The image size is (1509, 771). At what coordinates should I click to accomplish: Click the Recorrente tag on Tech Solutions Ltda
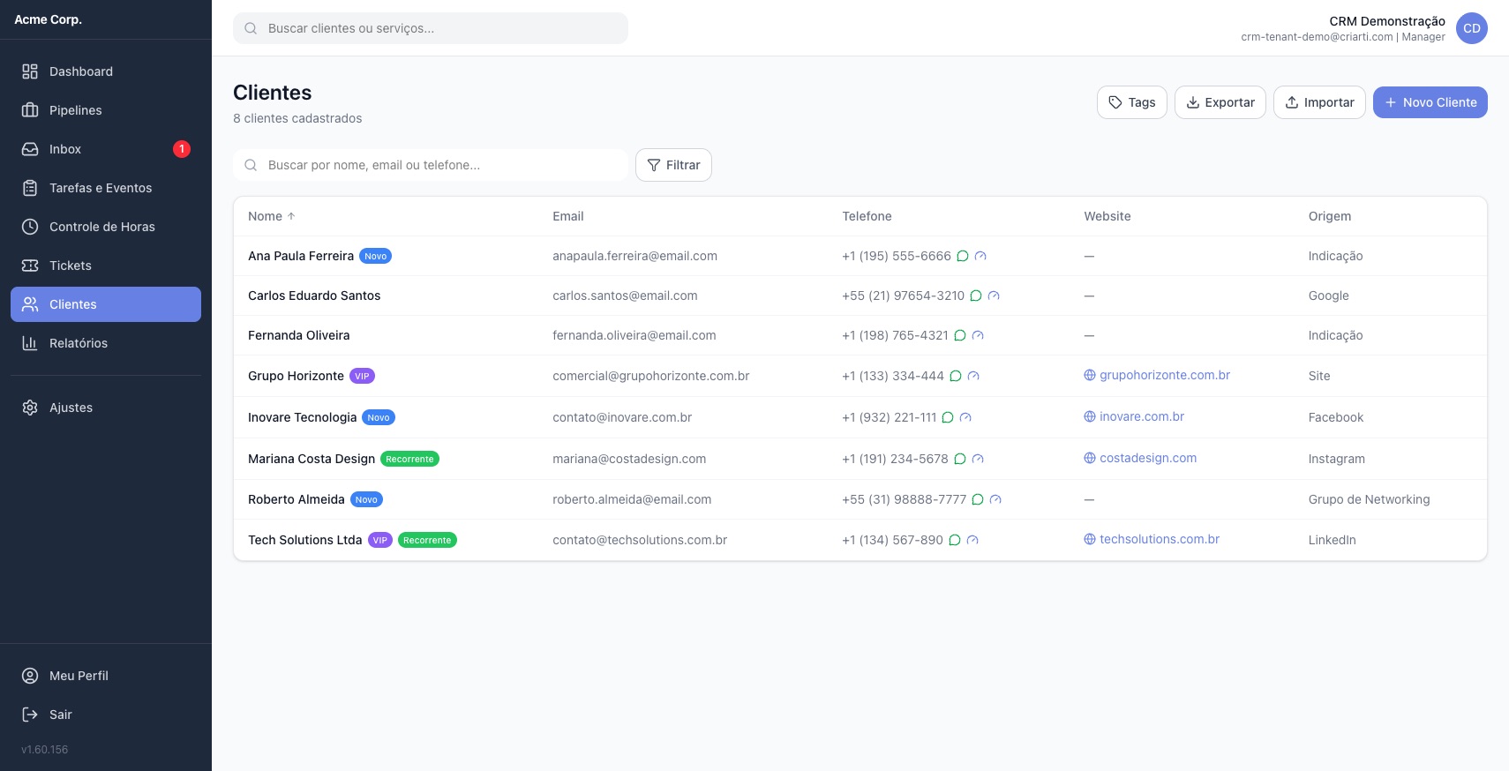(427, 540)
